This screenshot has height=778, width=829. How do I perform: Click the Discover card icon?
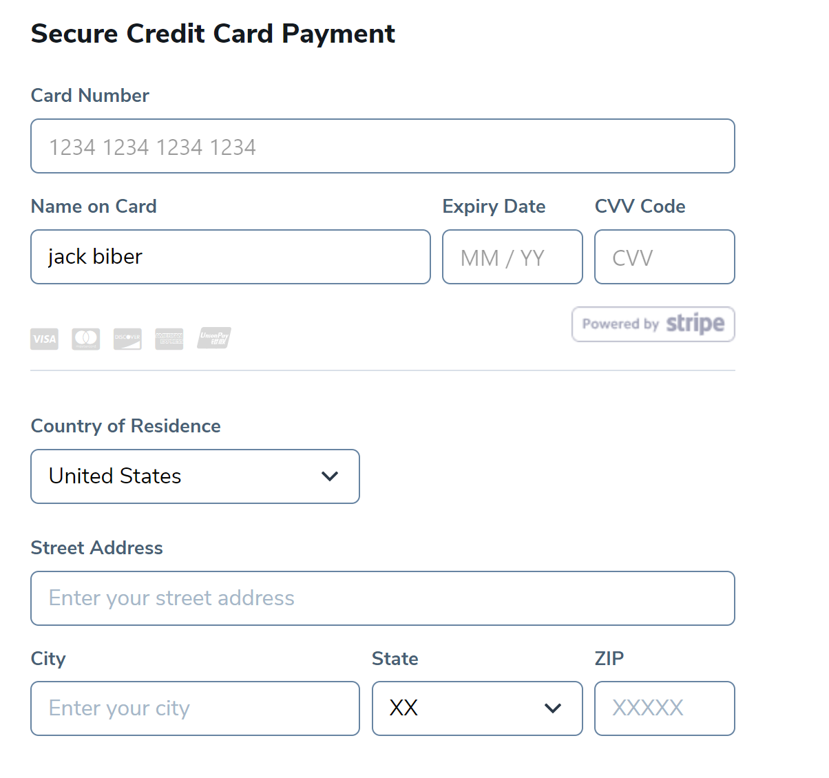coord(127,338)
